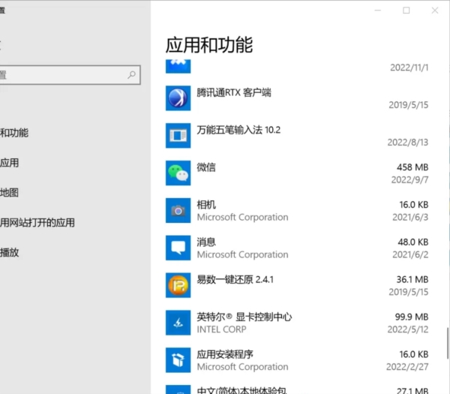Click the search magnifier icon in settings box
This screenshot has height=394, width=450.
tap(132, 75)
